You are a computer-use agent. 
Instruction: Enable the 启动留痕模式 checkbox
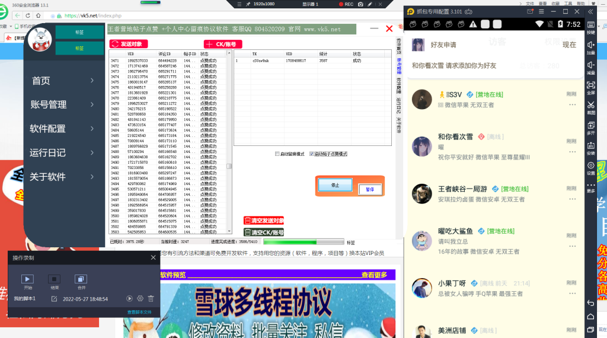pos(277,154)
